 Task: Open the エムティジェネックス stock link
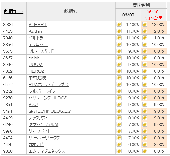tap(47, 151)
